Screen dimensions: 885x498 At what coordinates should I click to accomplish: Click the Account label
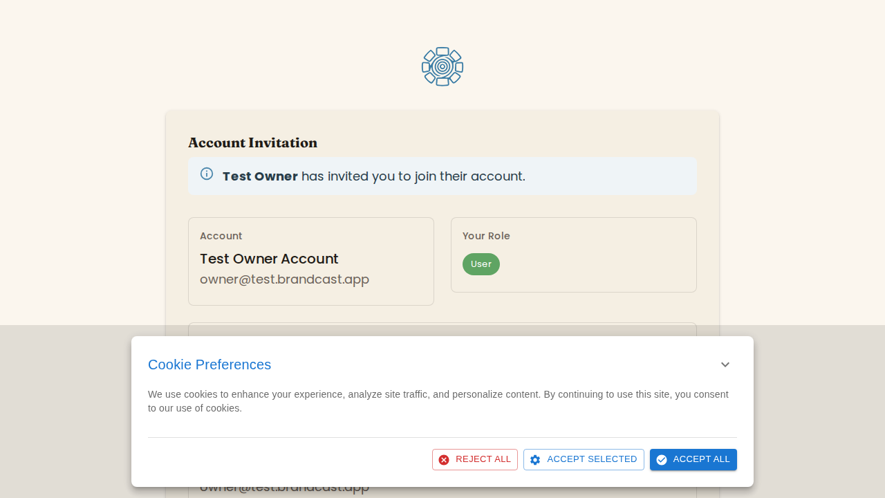pos(221,236)
